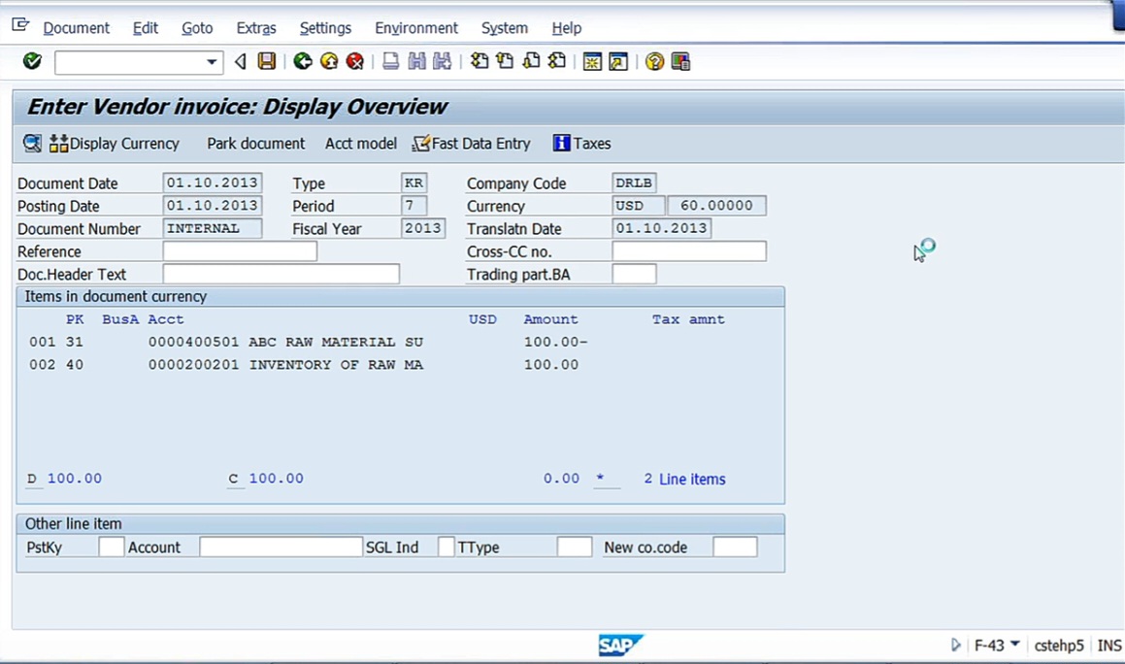
Task: Click the SGL Ind input field
Action: (446, 547)
